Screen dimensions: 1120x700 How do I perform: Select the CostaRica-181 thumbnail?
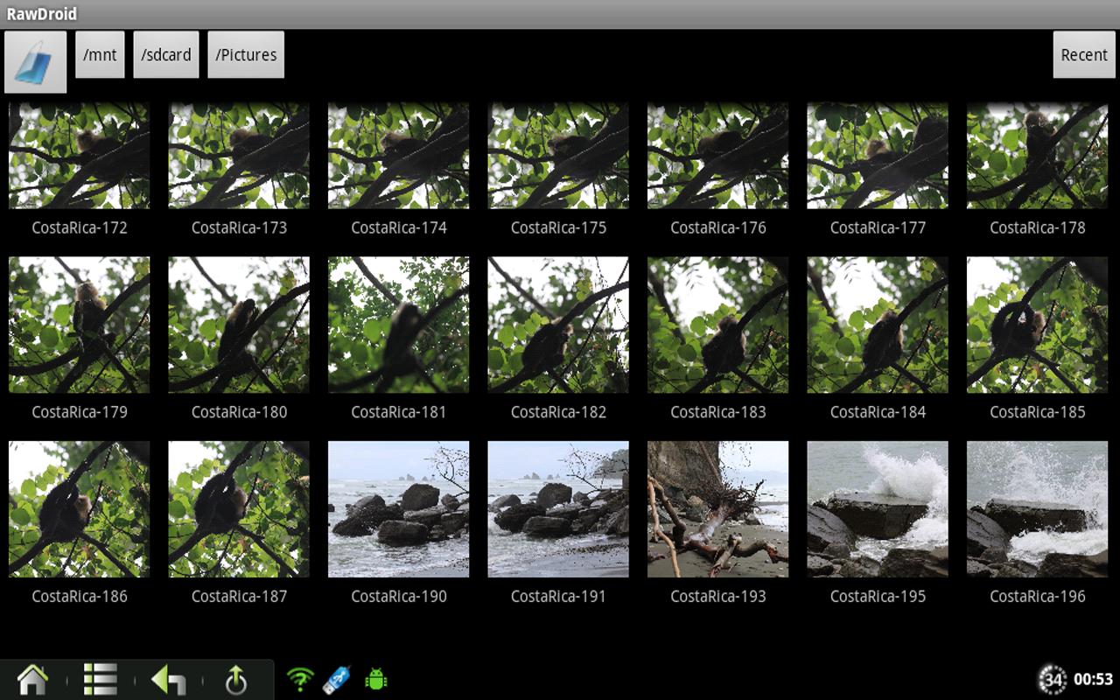pos(399,325)
